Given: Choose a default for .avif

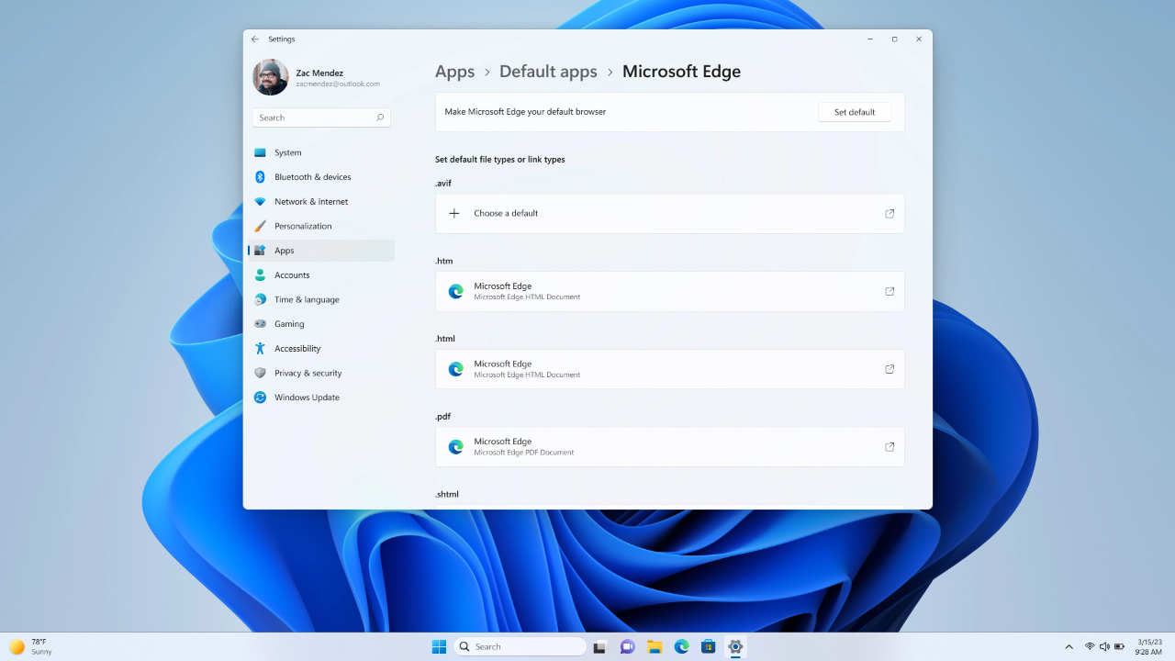Looking at the screenshot, I should (670, 213).
